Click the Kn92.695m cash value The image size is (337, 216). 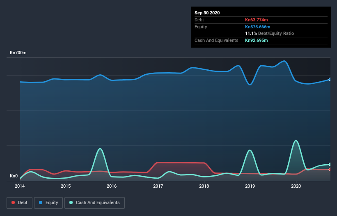click(257, 40)
